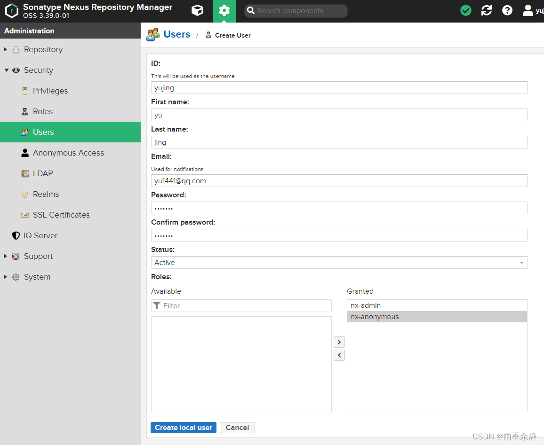Click the roles Filter input
Screen dimensions: 544x445
[241, 306]
